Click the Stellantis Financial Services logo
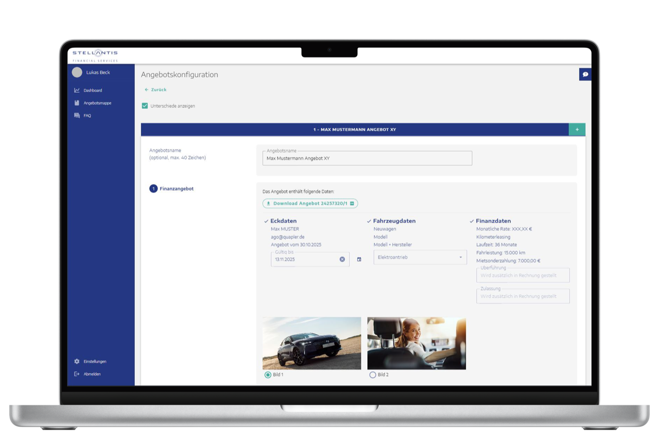This screenshot has width=659, height=434. [95, 56]
